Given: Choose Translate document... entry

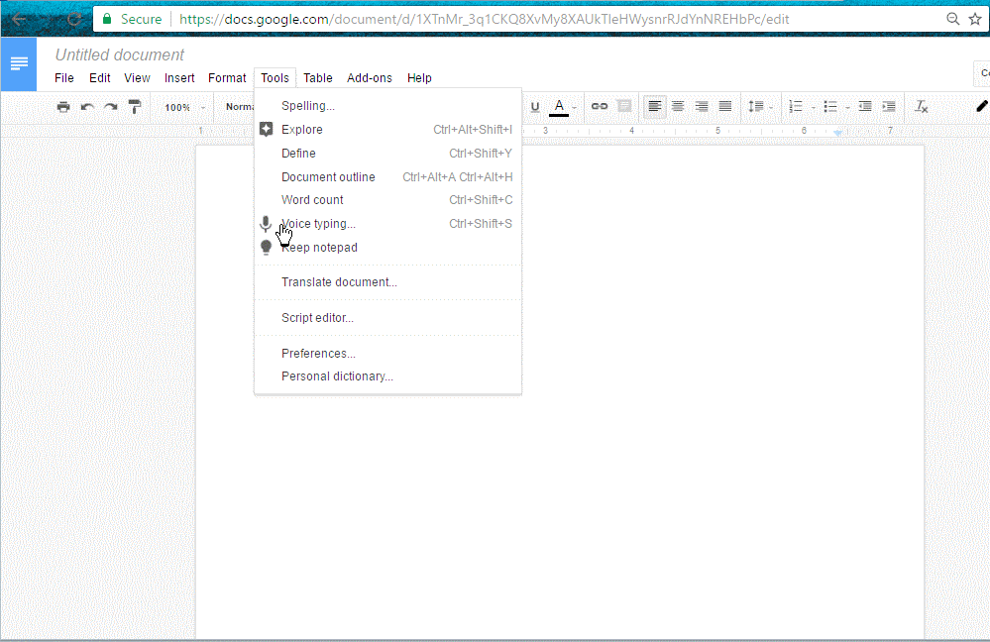Looking at the screenshot, I should click(x=387, y=282).
